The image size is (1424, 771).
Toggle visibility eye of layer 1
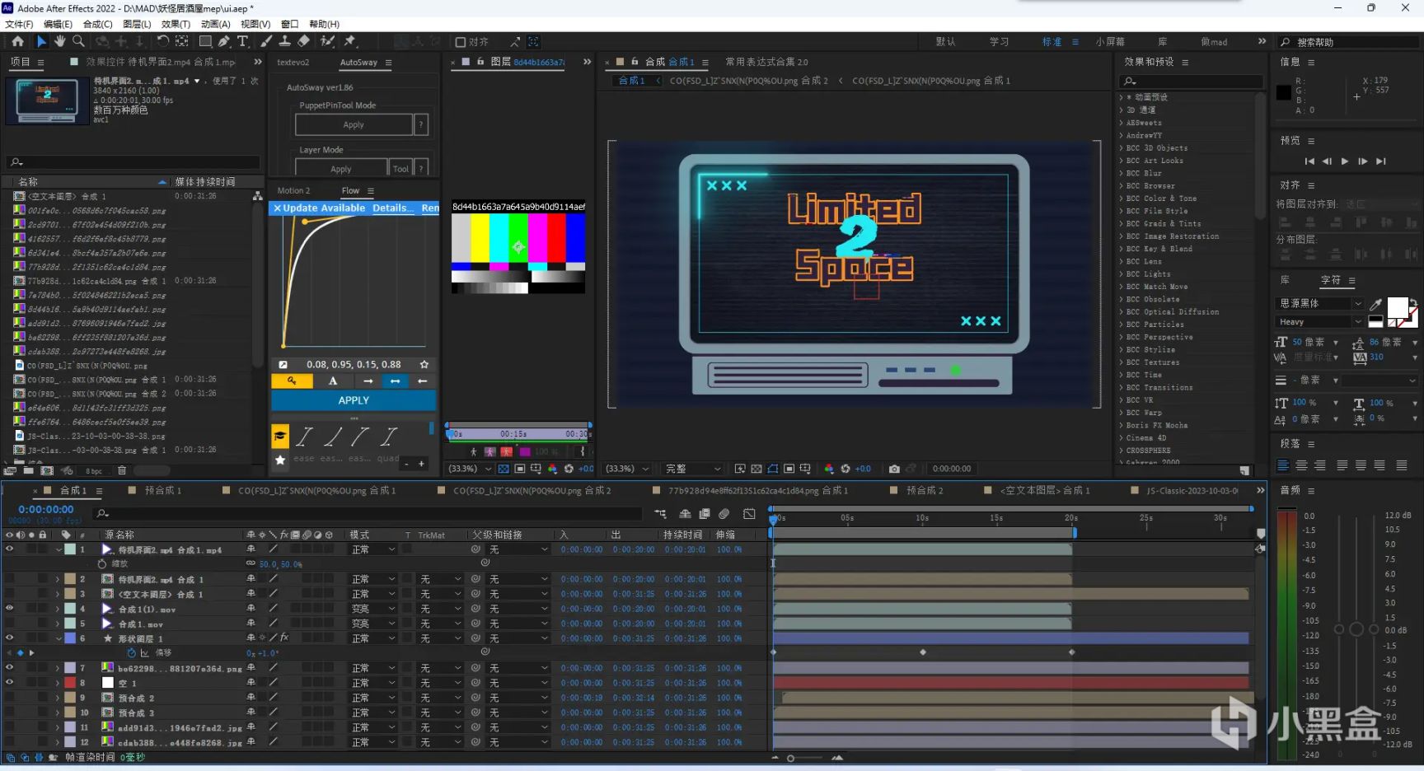[10, 549]
